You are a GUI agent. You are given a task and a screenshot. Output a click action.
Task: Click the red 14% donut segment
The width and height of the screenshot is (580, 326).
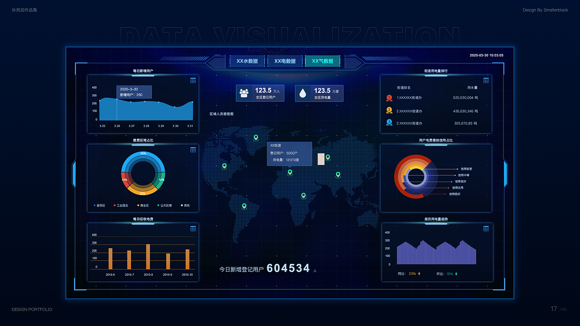point(125,180)
